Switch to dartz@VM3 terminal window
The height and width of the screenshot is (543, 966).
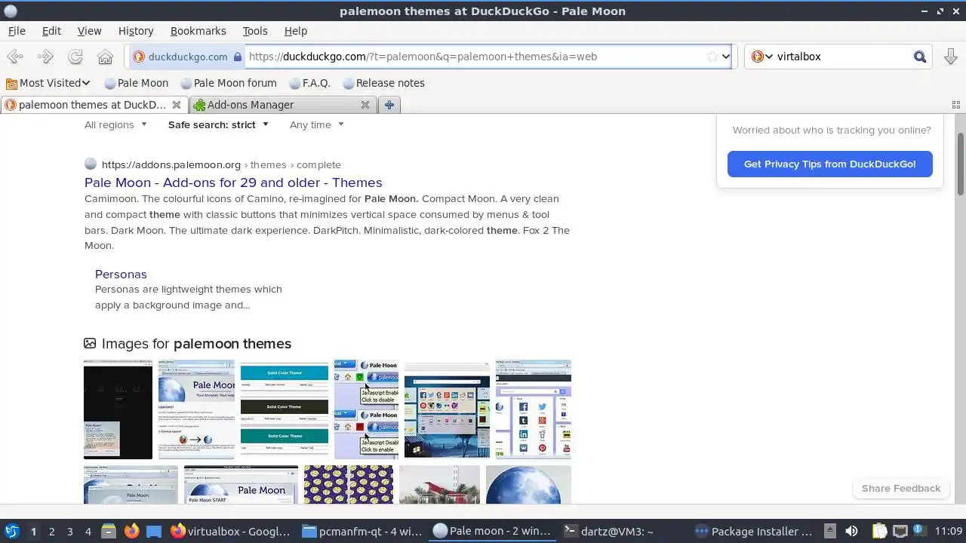[625, 531]
